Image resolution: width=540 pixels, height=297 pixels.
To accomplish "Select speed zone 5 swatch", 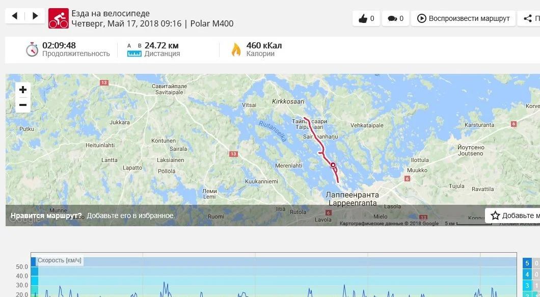I will (x=527, y=263).
